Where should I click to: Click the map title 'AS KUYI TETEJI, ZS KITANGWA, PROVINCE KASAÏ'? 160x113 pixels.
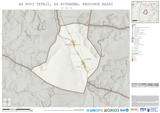(66, 4)
